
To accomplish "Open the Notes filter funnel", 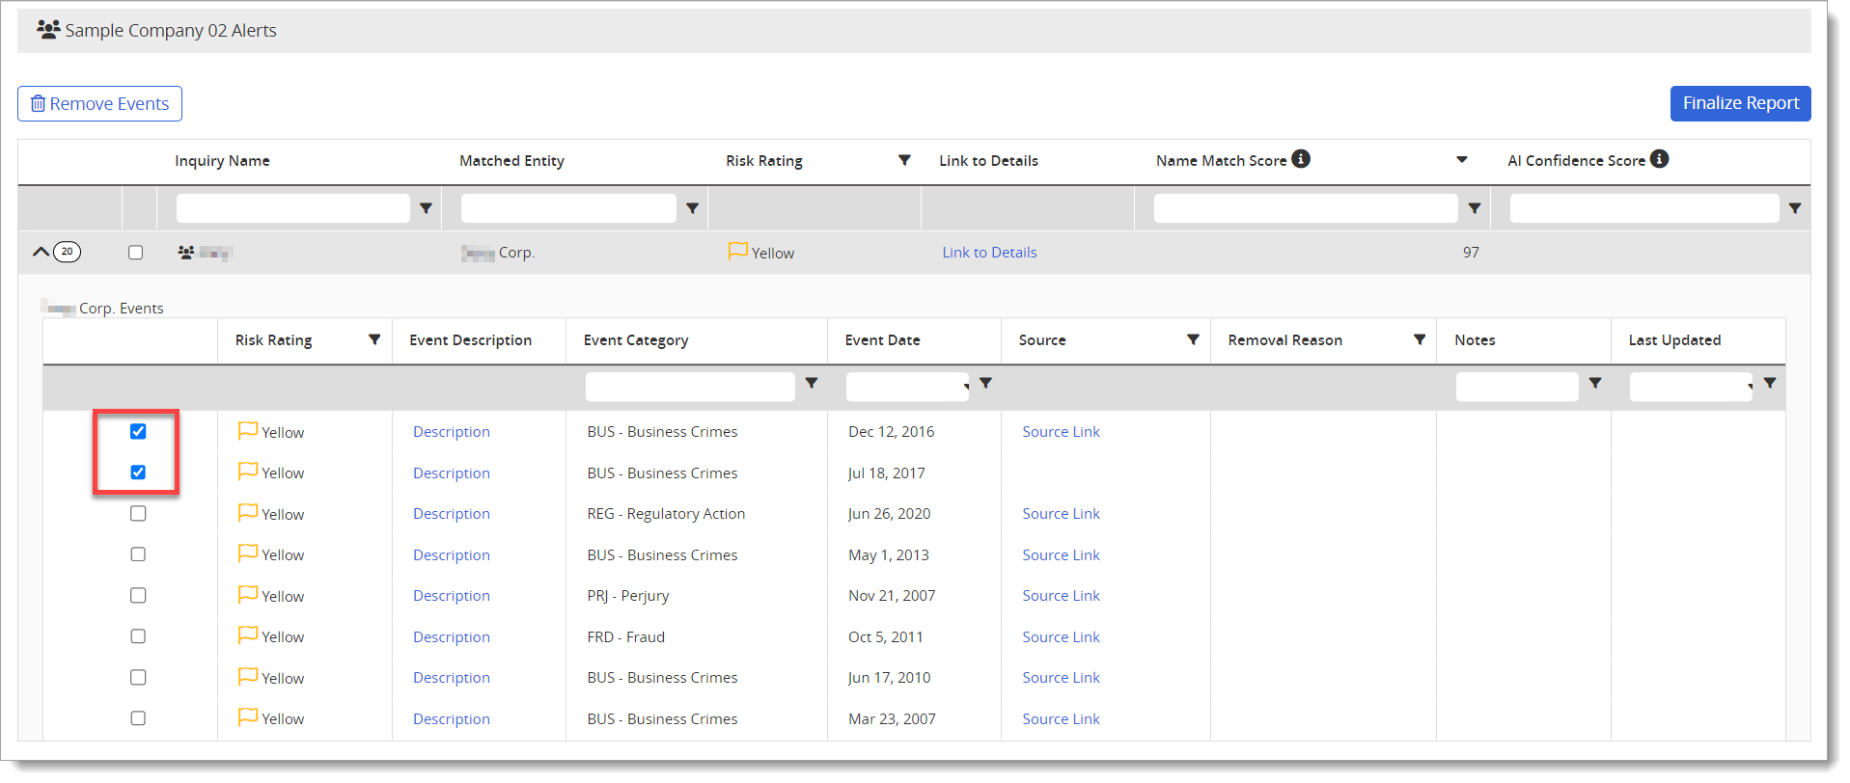I will point(1595,383).
